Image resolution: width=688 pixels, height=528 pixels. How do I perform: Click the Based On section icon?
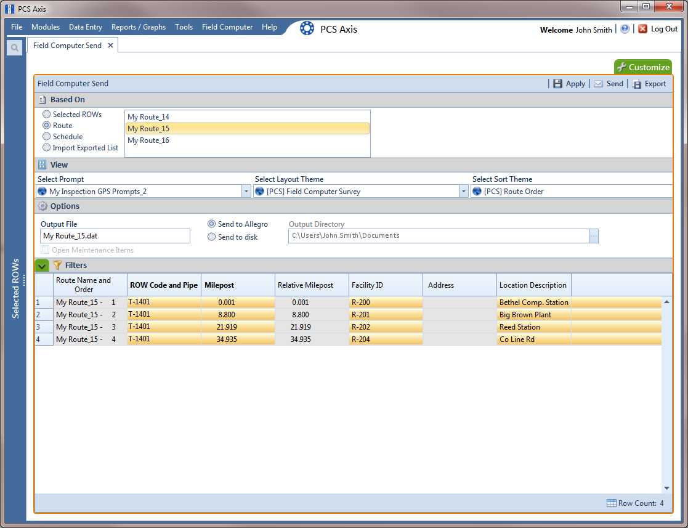tap(42, 100)
